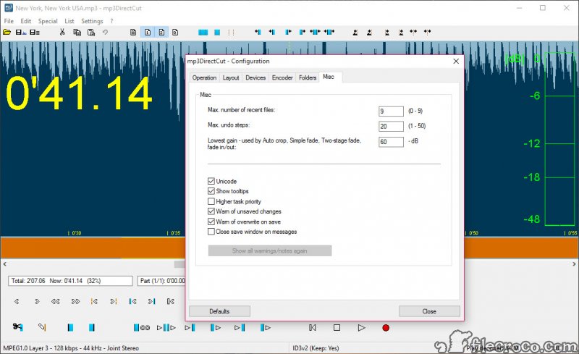This screenshot has height=354, width=579.
Task: Open the File menu
Action: click(9, 21)
